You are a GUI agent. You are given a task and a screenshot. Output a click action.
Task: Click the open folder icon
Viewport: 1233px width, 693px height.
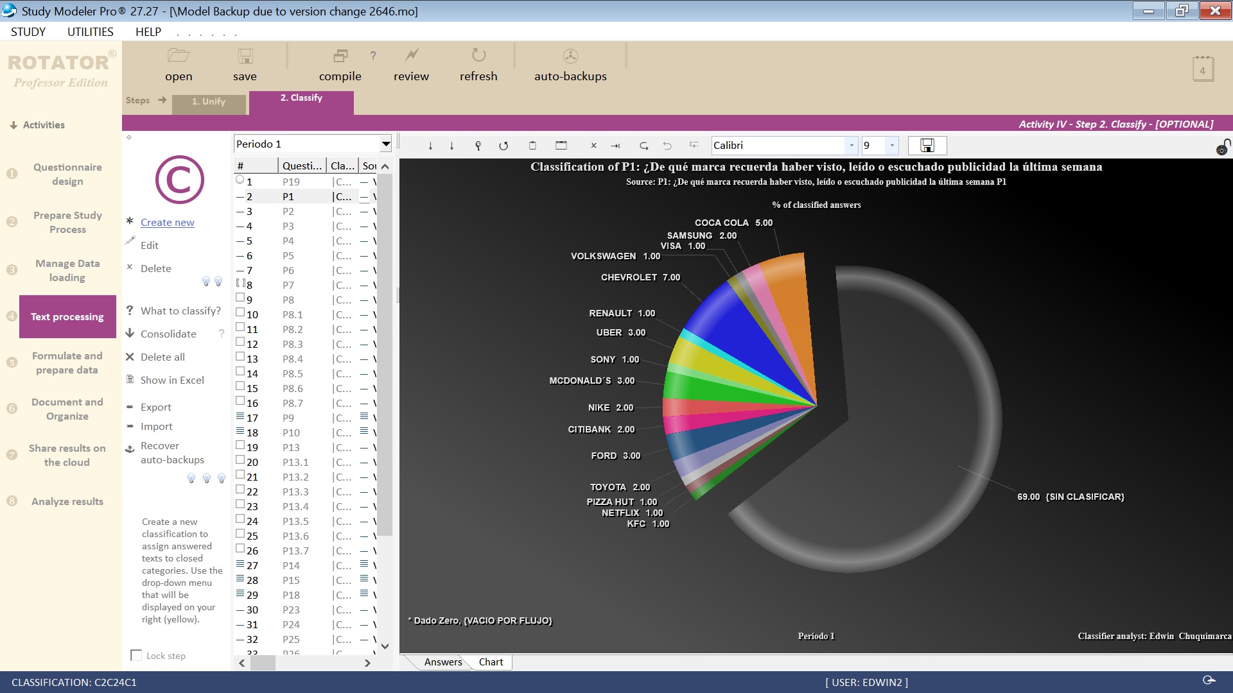pos(178,56)
